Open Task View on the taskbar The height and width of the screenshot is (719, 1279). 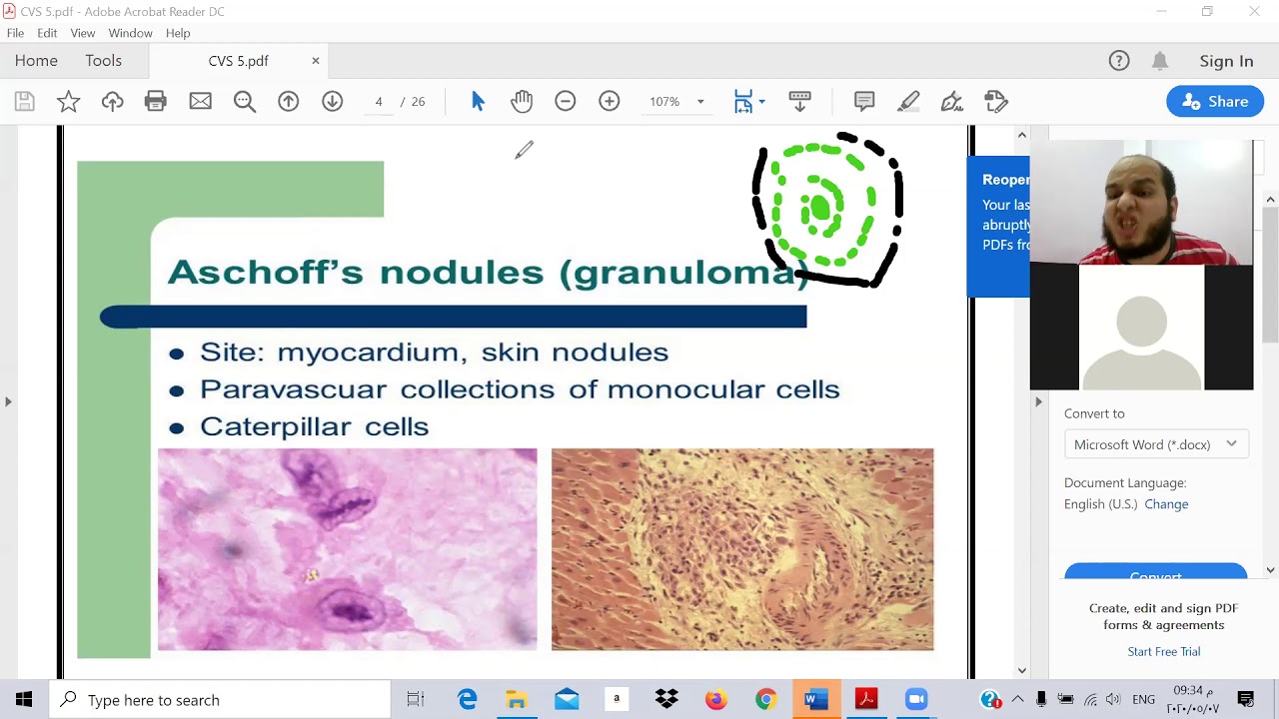coord(416,699)
